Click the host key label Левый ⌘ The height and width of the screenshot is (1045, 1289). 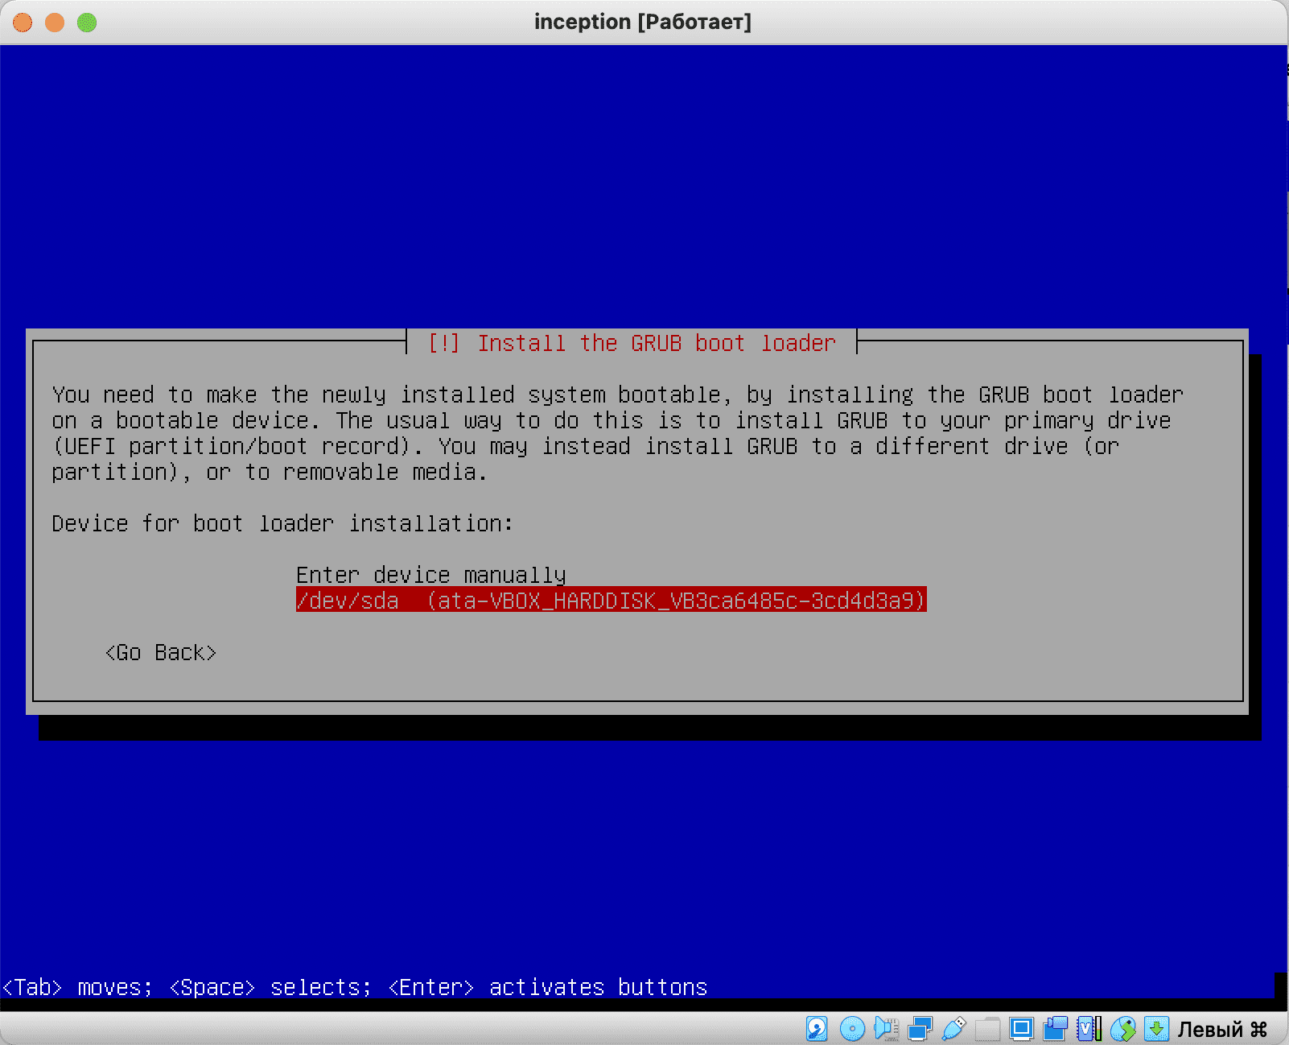1222,1029
